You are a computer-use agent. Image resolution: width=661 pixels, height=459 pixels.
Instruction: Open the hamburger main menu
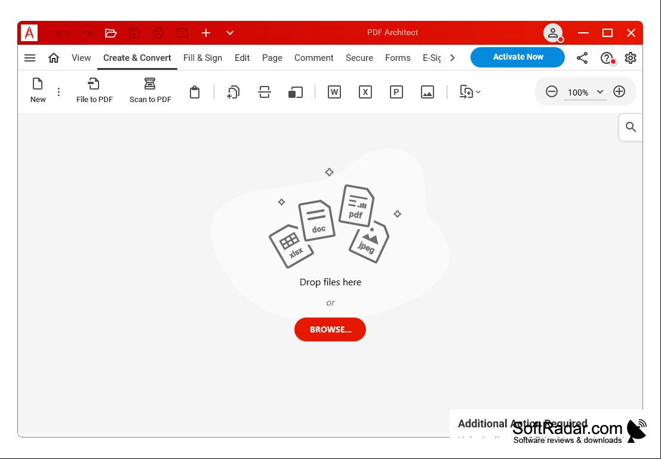30,58
